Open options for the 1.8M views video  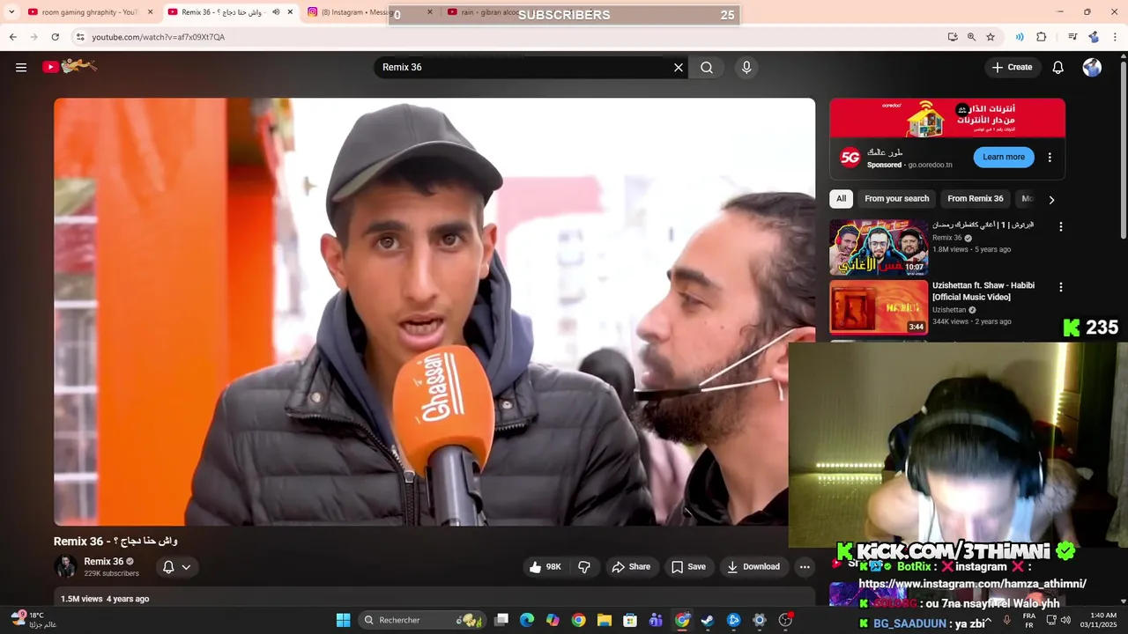click(1061, 226)
